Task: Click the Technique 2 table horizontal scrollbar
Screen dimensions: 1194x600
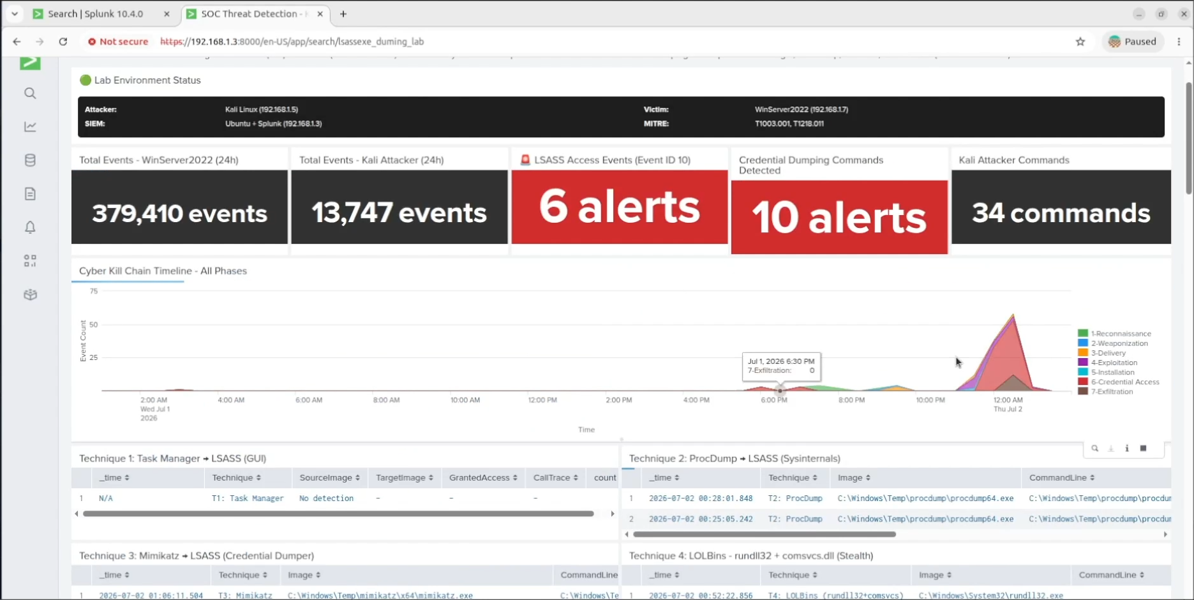Action: pyautogui.click(x=765, y=534)
